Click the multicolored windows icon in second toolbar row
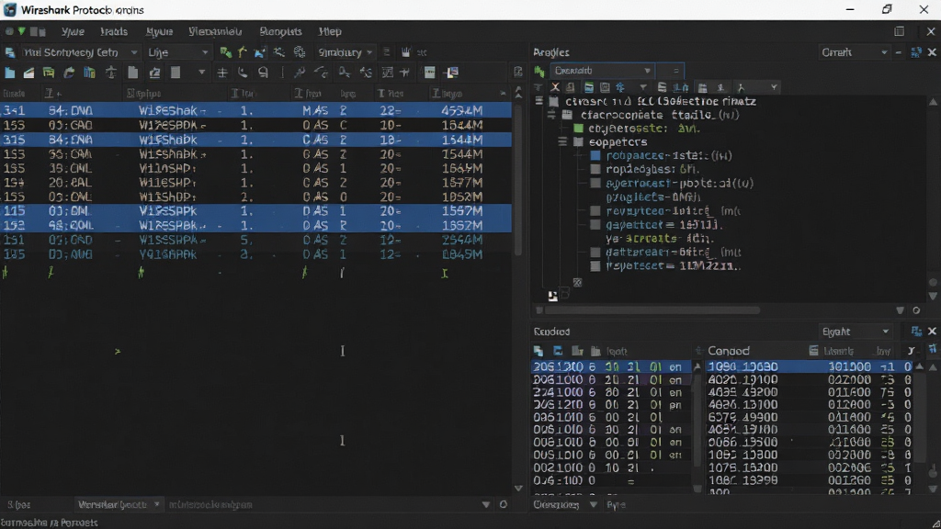Viewport: 941px width, 529px height. (x=452, y=73)
